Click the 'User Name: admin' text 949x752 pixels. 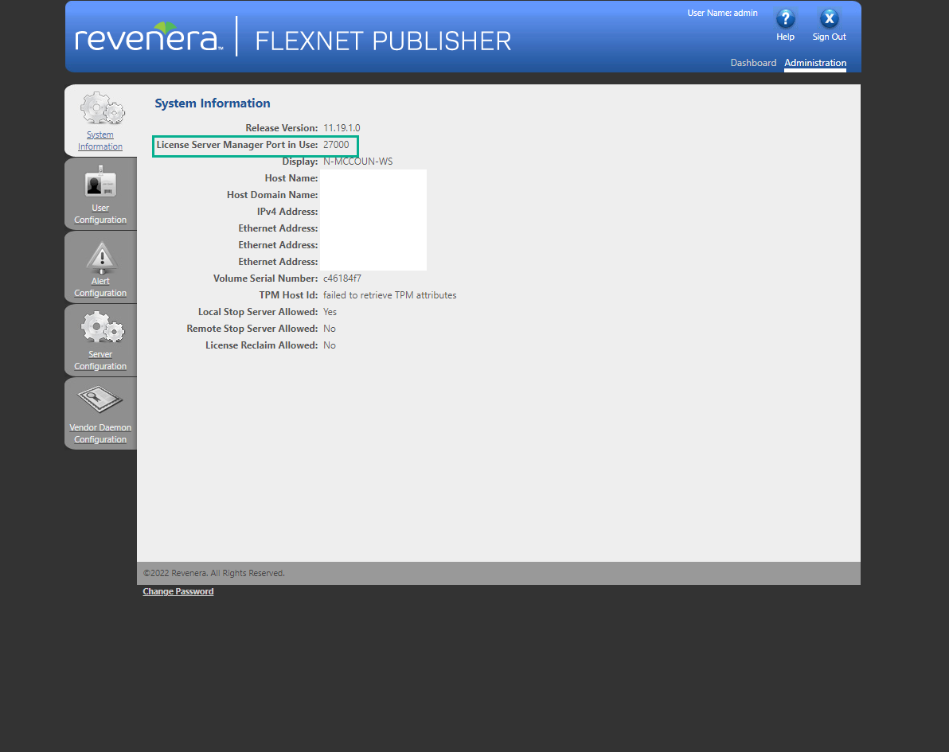coord(722,13)
